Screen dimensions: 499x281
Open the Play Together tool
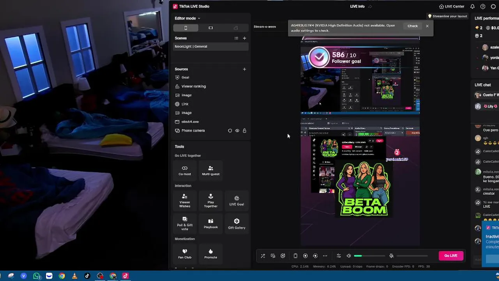click(x=211, y=201)
